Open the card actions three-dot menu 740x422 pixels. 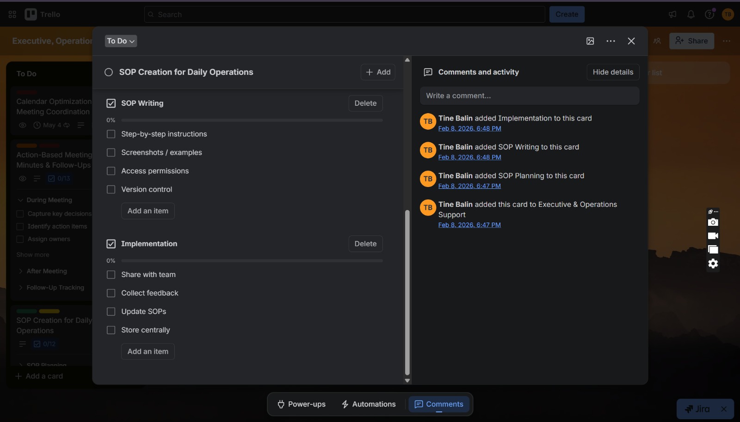click(610, 41)
